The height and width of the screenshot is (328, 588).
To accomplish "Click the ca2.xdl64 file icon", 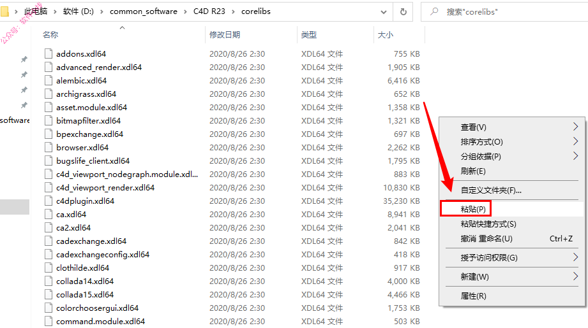I will [x=49, y=228].
